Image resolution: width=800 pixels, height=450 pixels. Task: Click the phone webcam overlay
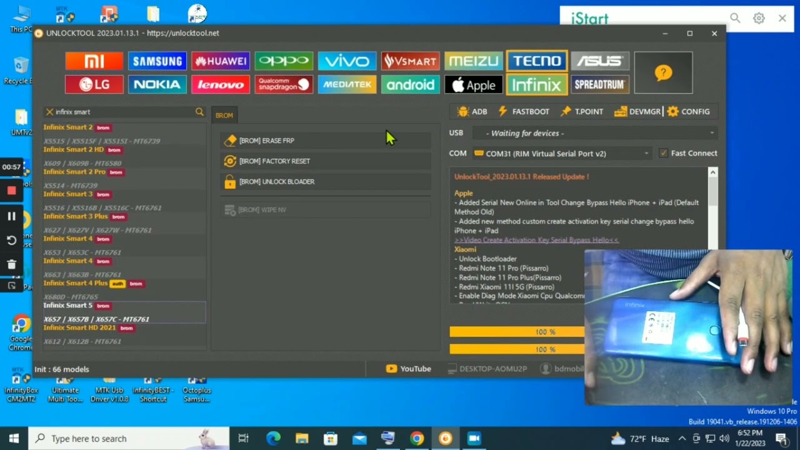coord(689,327)
